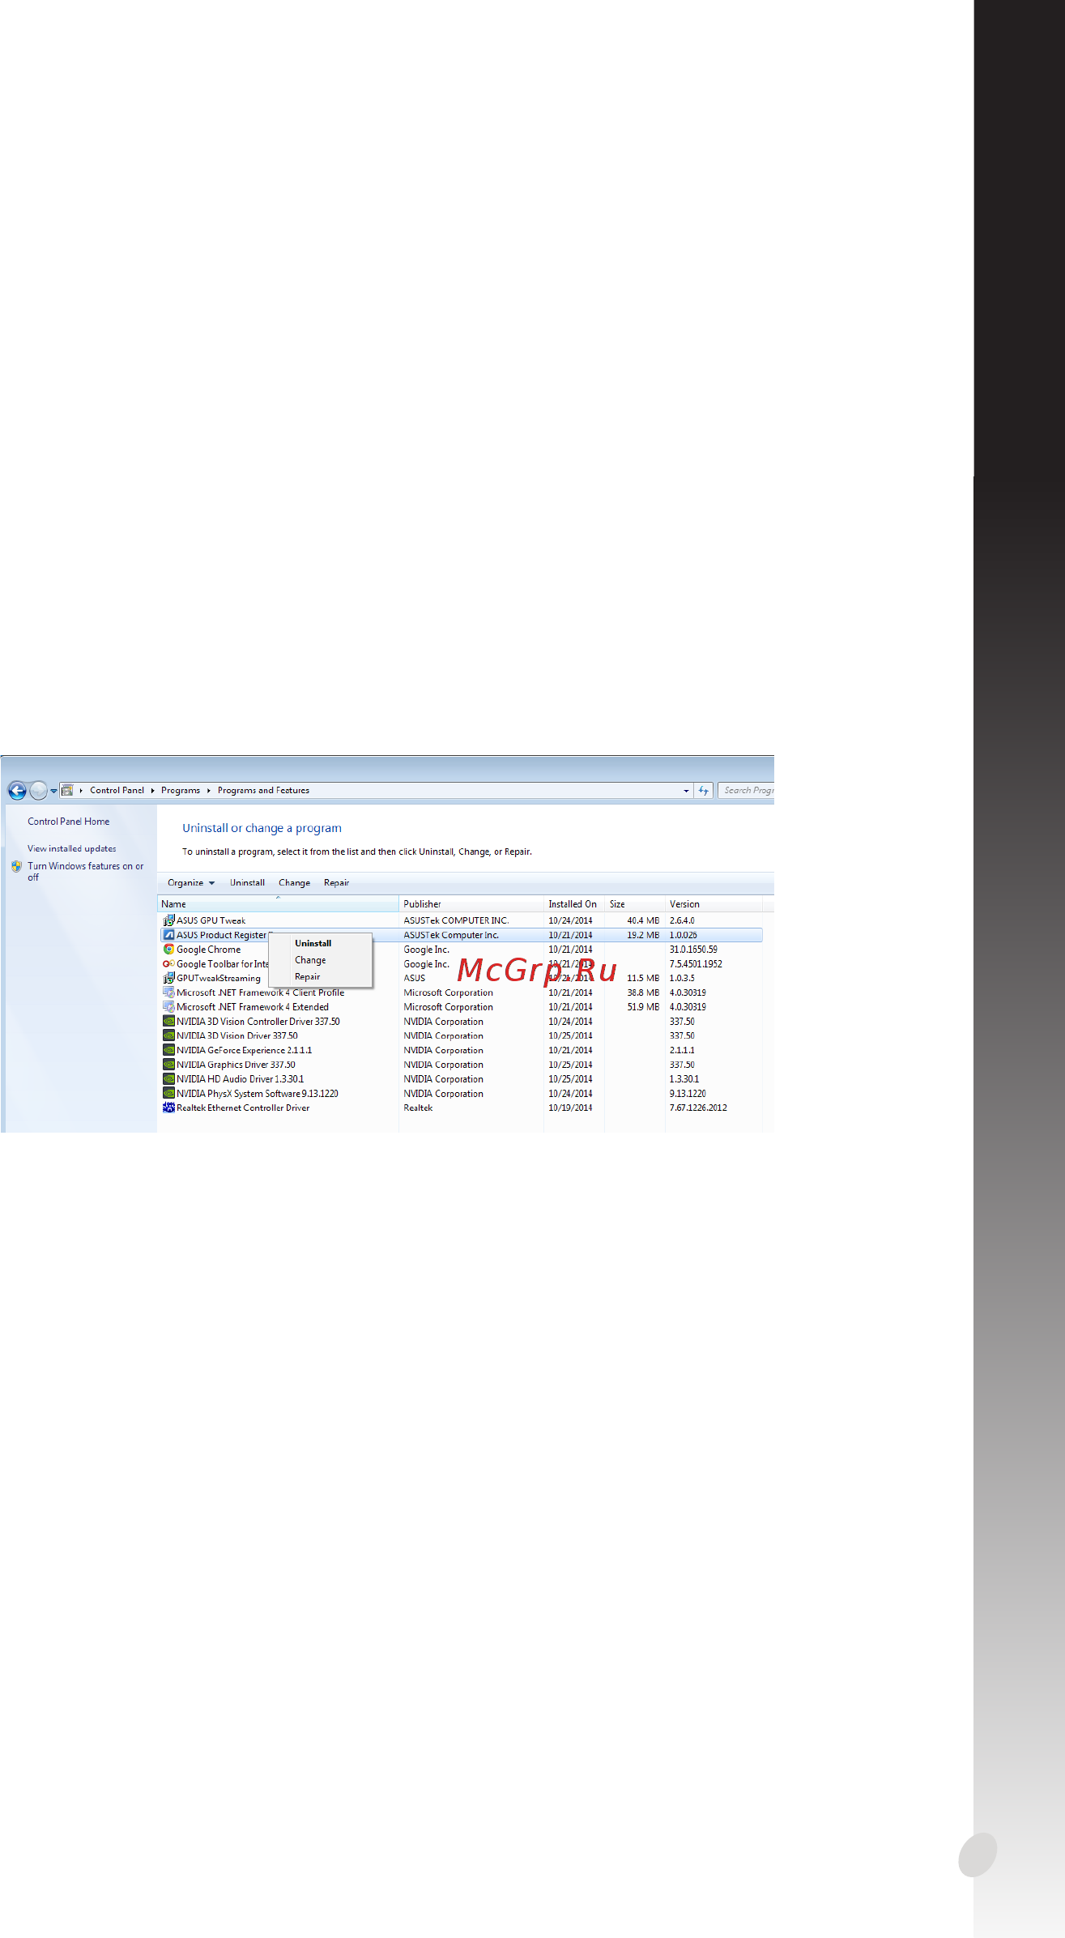Click Repair in the command toolbar
The height and width of the screenshot is (1938, 1065).
[336, 883]
